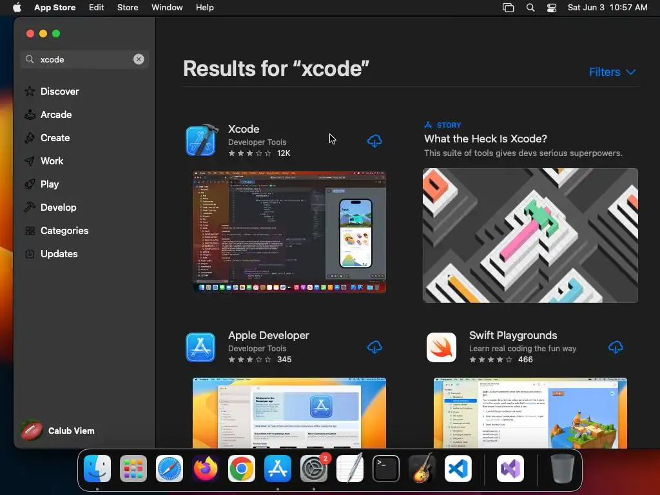Download Xcode using the cloud icon
The width and height of the screenshot is (660, 495).
374,141
